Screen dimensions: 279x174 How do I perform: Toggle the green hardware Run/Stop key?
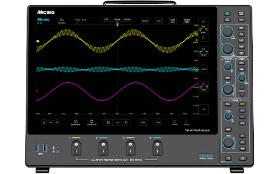[x=227, y=14]
